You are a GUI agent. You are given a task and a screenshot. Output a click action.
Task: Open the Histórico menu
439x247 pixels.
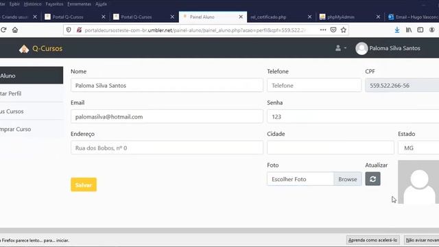coord(32,4)
